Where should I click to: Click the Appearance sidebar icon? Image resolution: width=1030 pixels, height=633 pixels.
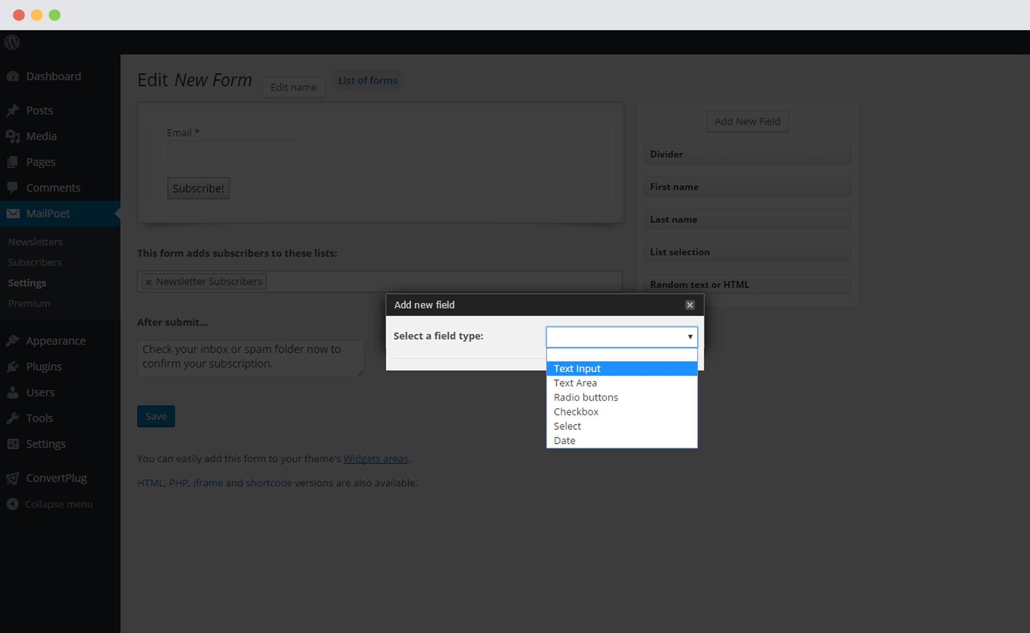pos(13,340)
